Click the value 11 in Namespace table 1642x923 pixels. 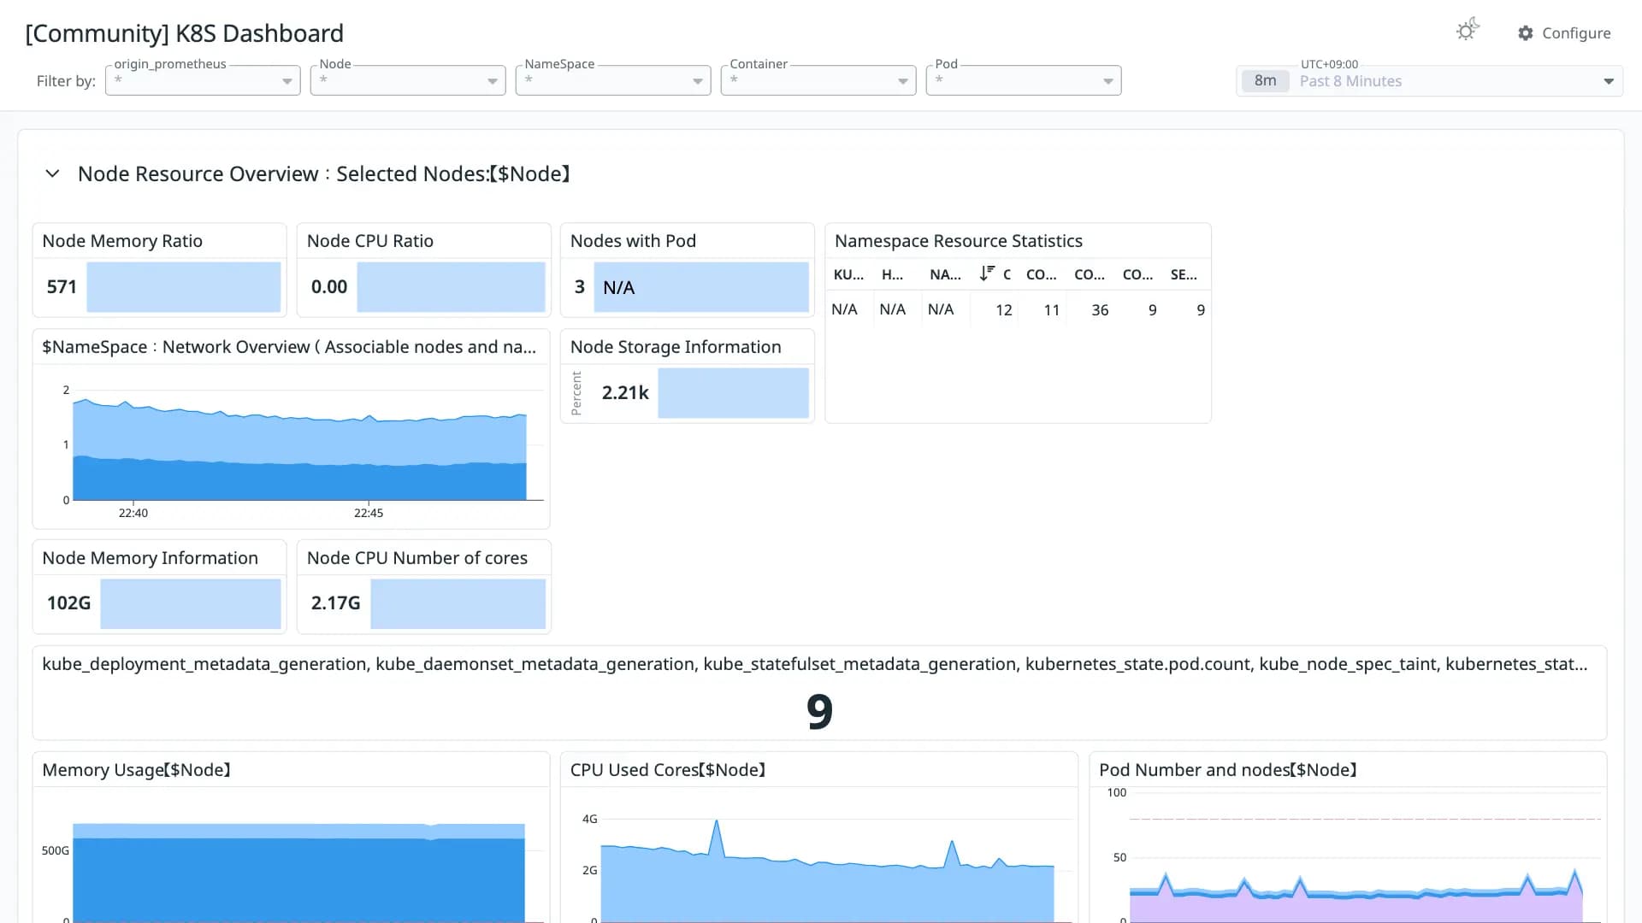point(1052,310)
